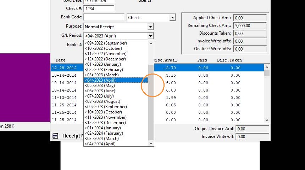The width and height of the screenshot is (305, 170).
Task: Choose <02>2024 (February) period
Action: point(116,133)
